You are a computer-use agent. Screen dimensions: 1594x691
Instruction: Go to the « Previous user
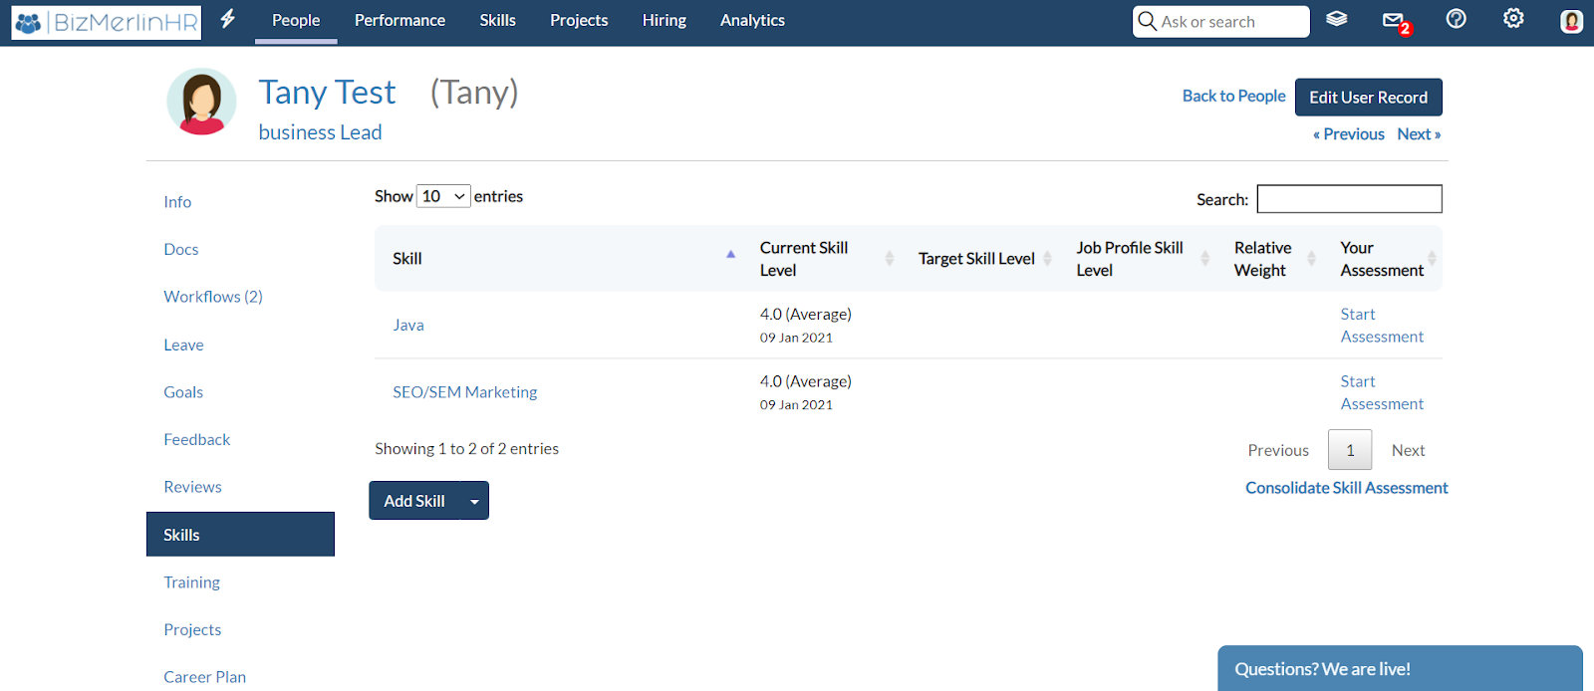point(1349,133)
